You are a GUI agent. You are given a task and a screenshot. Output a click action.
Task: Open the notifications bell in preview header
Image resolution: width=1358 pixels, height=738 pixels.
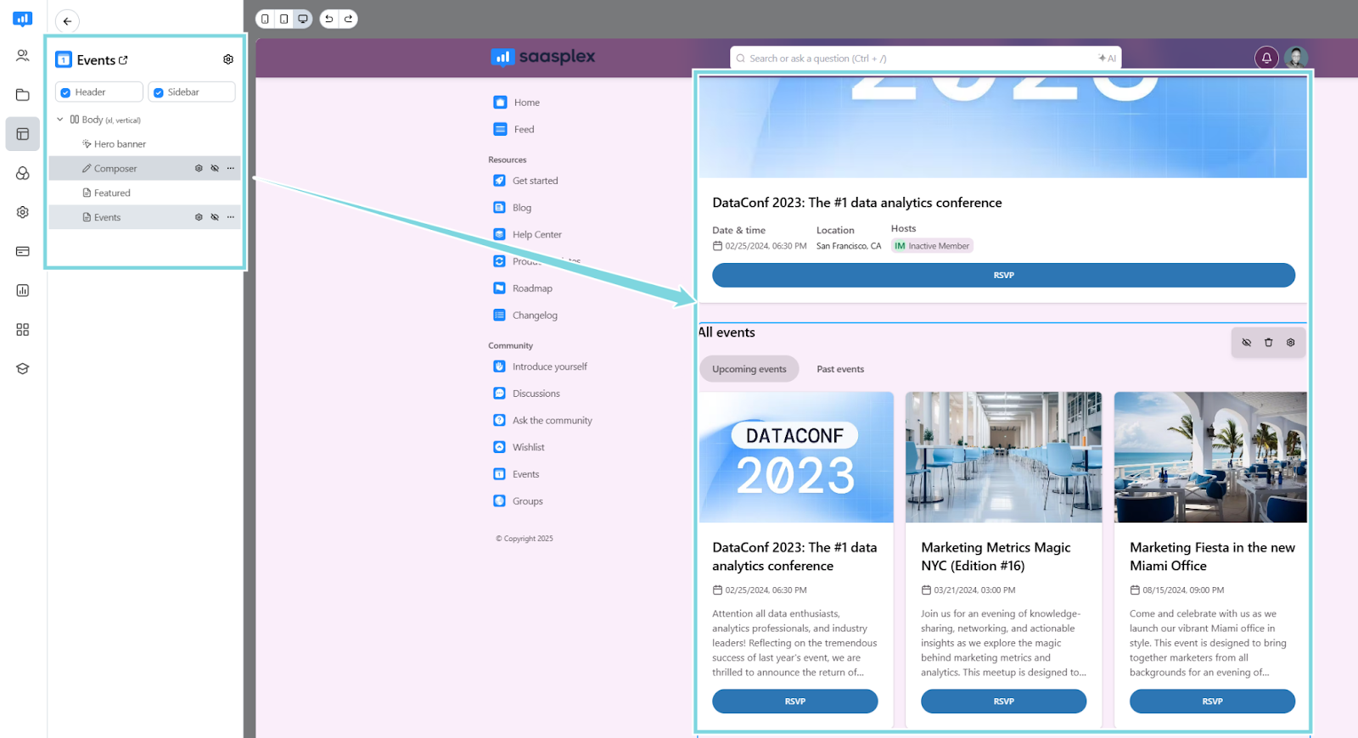[1266, 58]
